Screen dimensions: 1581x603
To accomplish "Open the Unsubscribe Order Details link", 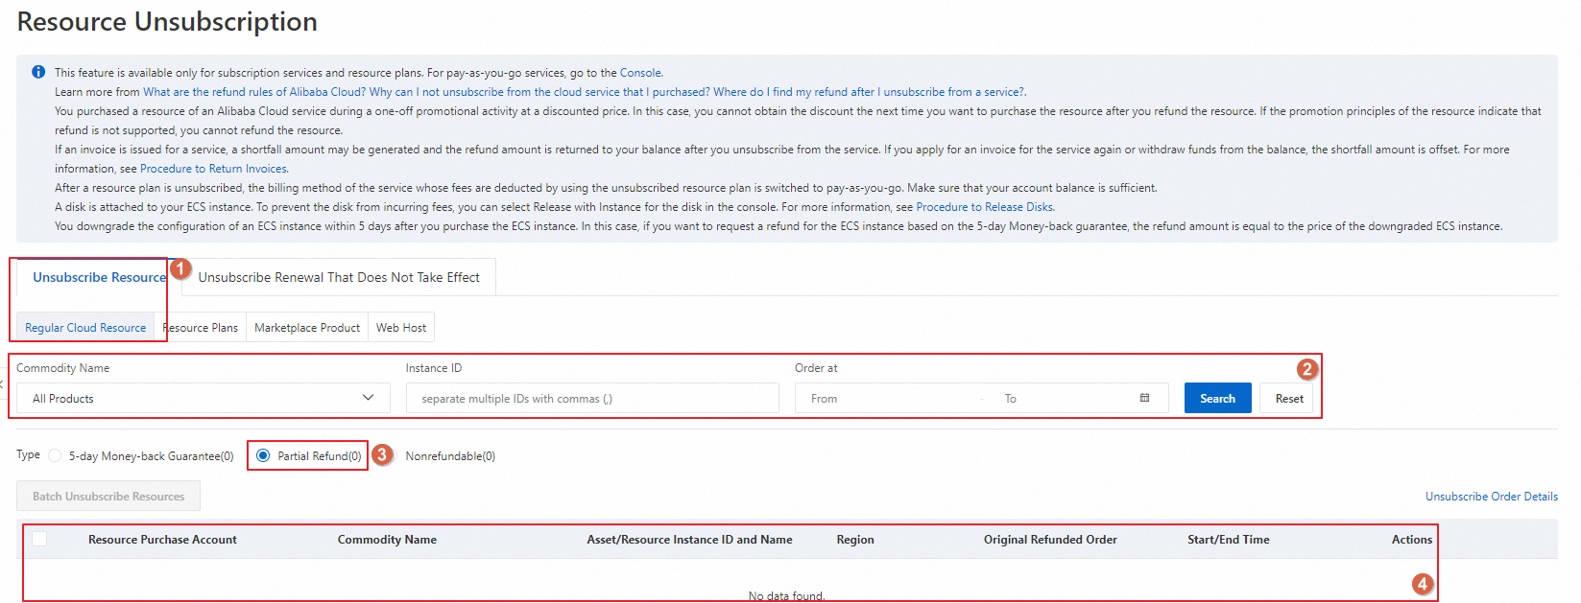I will point(1491,496).
